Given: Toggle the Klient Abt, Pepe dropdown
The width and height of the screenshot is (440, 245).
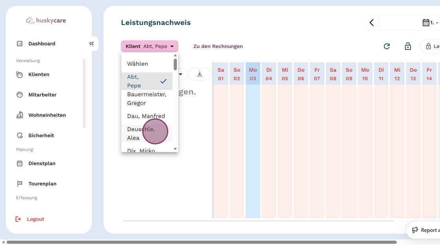Looking at the screenshot, I should click(x=150, y=46).
